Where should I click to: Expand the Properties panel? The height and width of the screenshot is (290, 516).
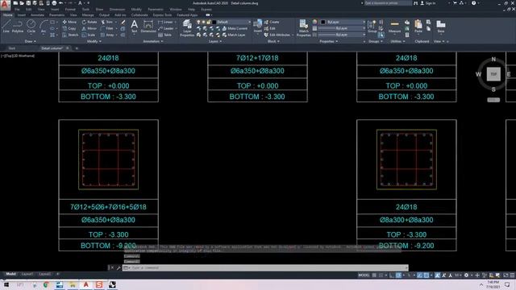coord(328,41)
